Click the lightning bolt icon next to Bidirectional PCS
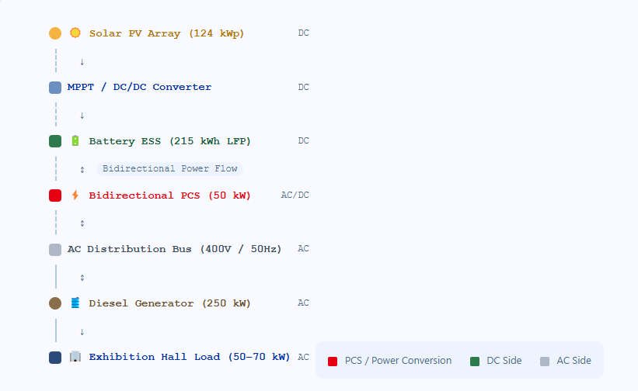 coord(75,195)
